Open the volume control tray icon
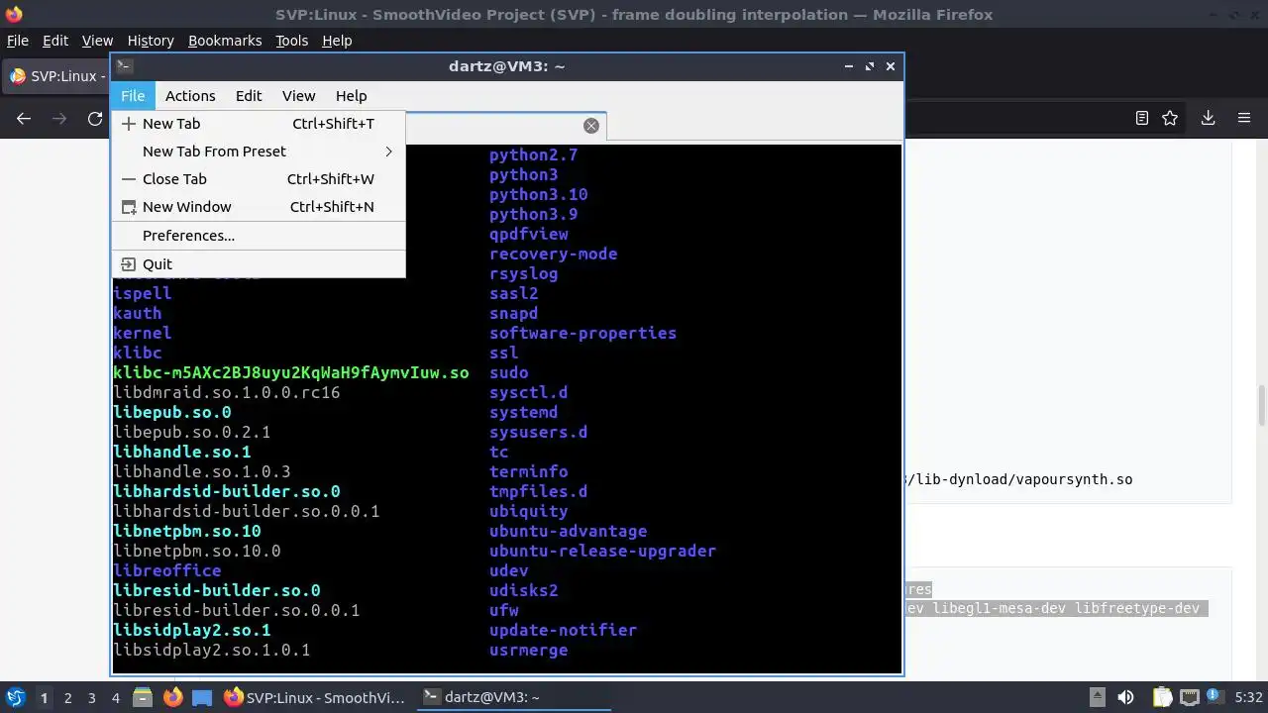This screenshot has width=1268, height=713. click(x=1125, y=698)
